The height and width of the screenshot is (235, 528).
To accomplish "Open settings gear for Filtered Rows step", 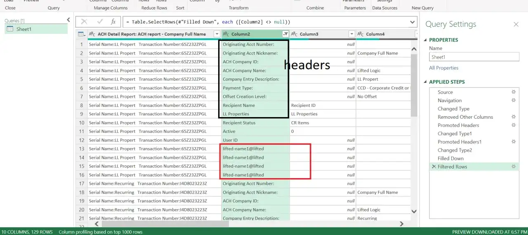I will pyautogui.click(x=514, y=166).
